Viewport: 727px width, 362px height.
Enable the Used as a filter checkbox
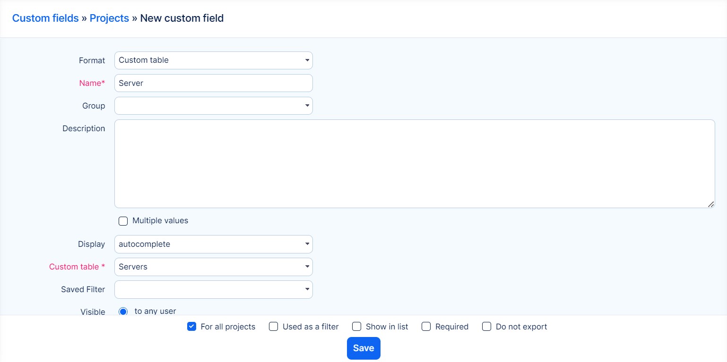point(273,327)
